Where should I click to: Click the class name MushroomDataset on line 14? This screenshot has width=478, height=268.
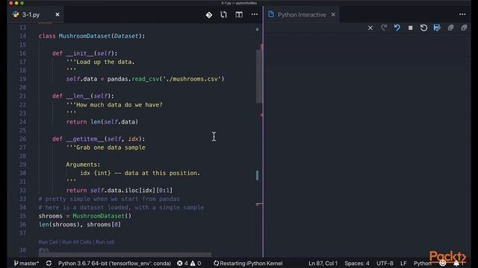[84, 36]
